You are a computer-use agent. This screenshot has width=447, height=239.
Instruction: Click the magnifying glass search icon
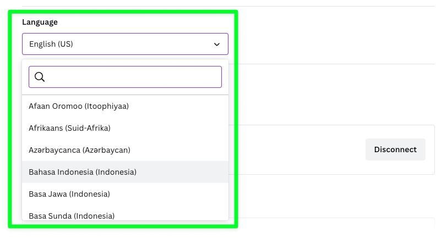click(40, 77)
